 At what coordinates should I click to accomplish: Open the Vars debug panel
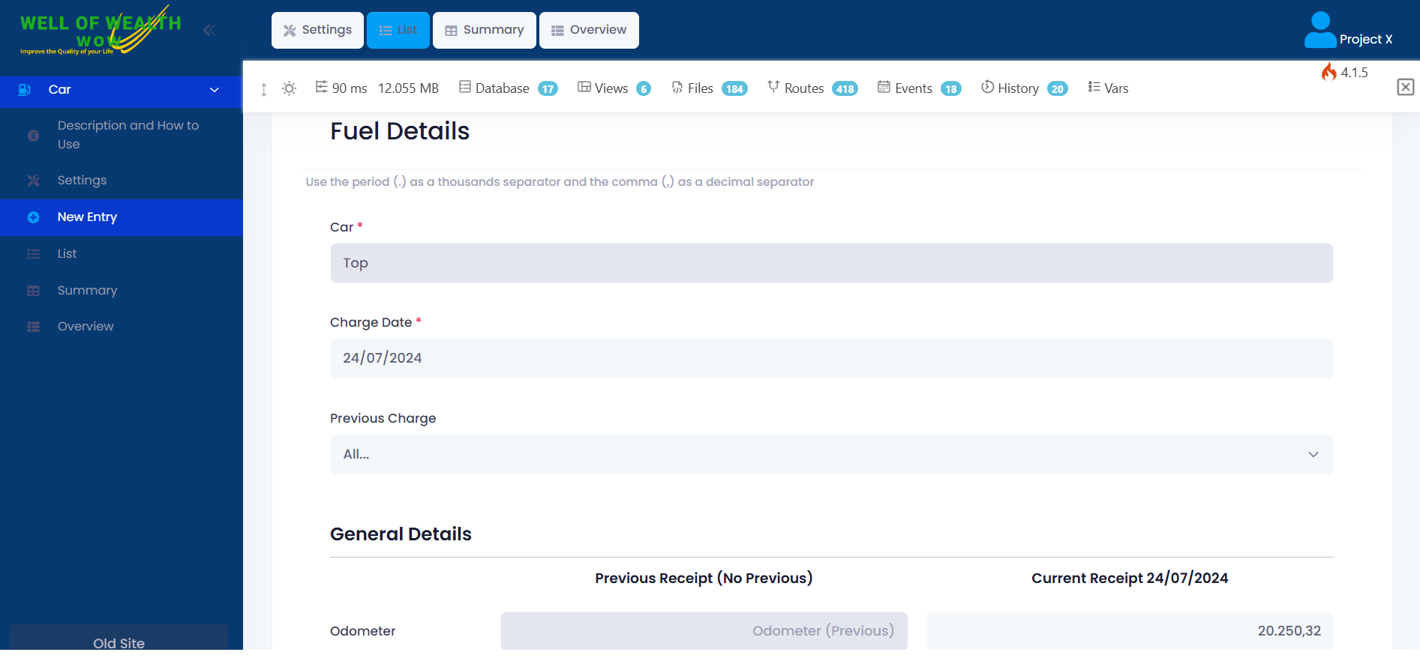pyautogui.click(x=1108, y=88)
